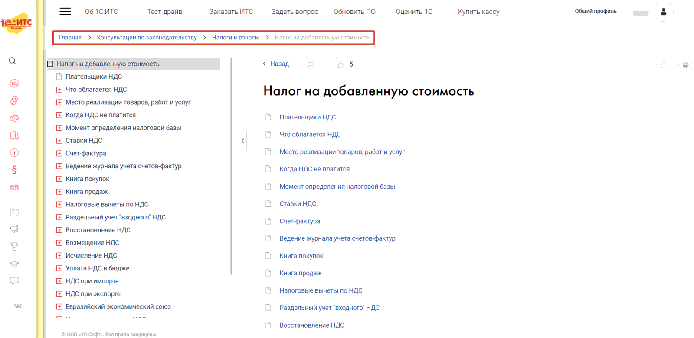
Task: Click the trophy sidebar icon
Action: [x=14, y=246]
